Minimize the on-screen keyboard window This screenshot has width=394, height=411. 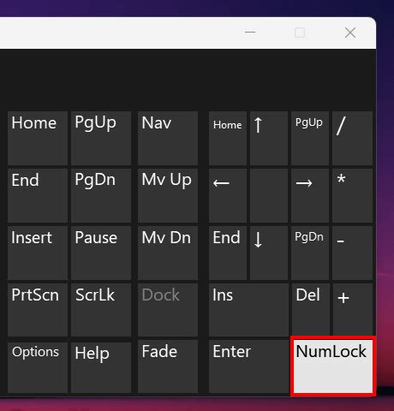[250, 33]
